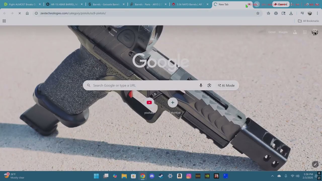322x181 pixels.
Task: Click the AI Mode button
Action: tap(226, 85)
